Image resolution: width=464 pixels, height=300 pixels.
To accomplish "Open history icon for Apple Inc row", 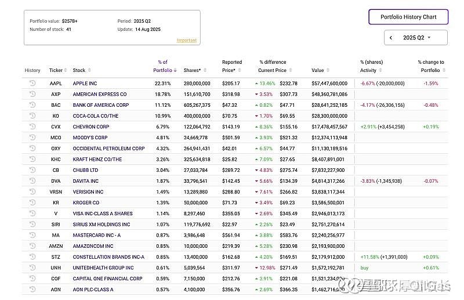I will 32,83.
